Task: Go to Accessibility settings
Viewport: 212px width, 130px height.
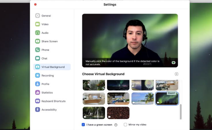Action: 49,110
